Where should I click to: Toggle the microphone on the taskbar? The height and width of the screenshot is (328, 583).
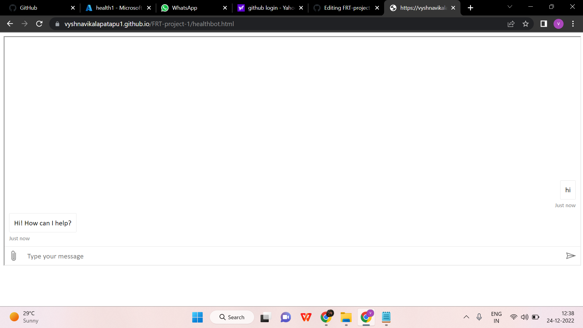click(479, 317)
